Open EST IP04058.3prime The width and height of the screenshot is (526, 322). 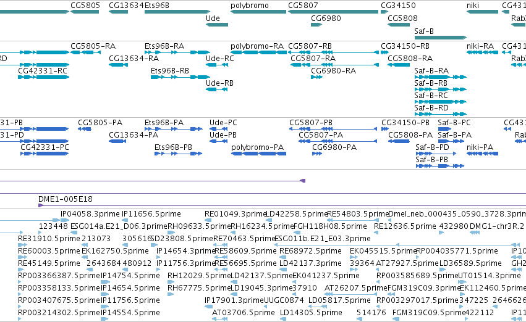pyautogui.click(x=90, y=214)
